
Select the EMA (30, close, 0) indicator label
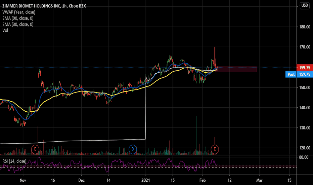[18, 24]
